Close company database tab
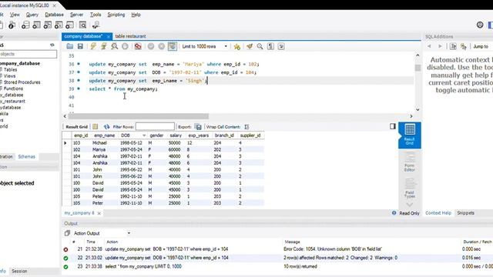Screen dimensions: 493x277 (108, 37)
